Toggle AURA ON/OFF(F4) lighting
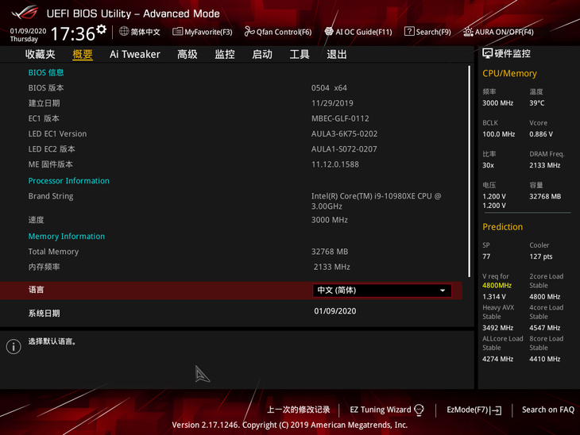This screenshot has height=435, width=580. (498, 32)
